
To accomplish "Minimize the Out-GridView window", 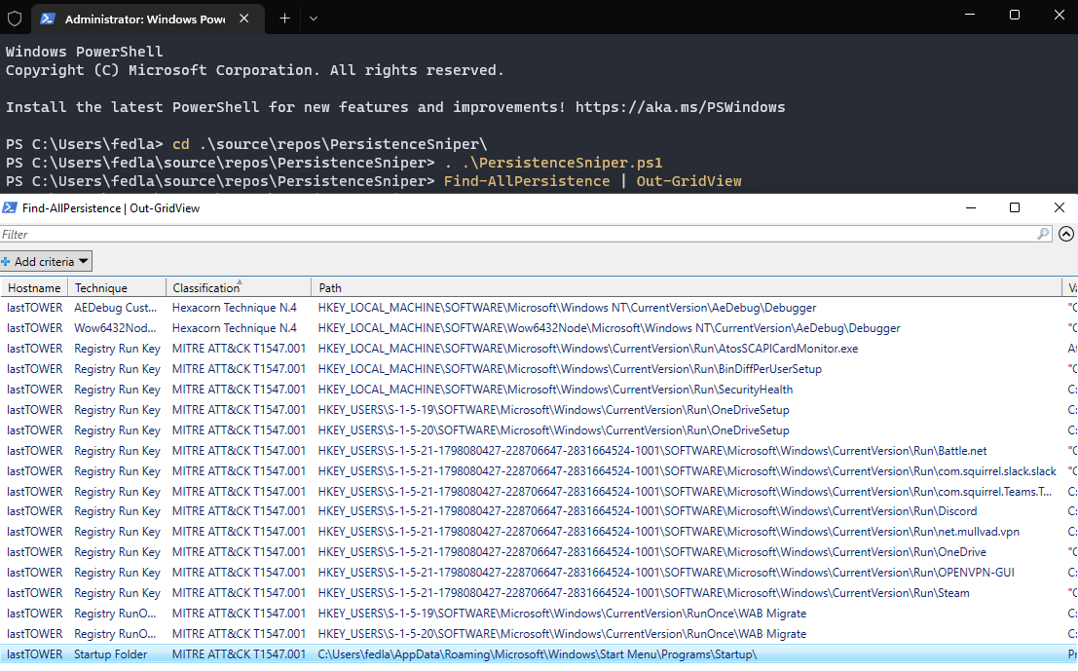I will (x=971, y=207).
